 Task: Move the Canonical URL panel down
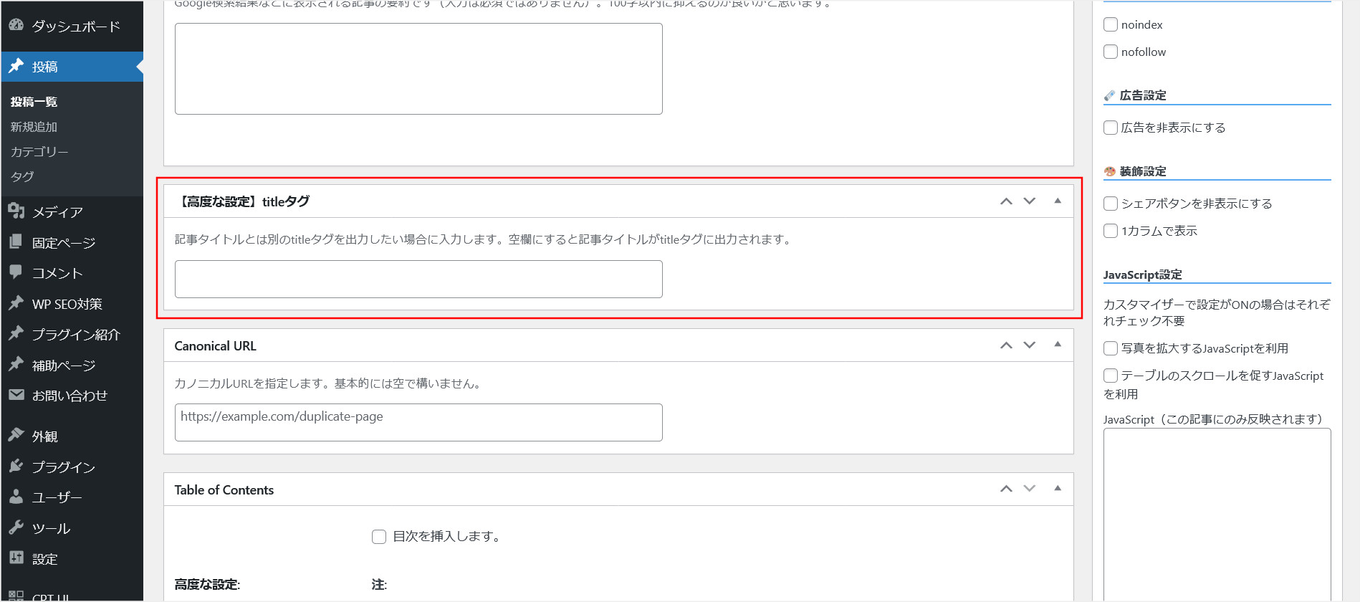point(1030,345)
